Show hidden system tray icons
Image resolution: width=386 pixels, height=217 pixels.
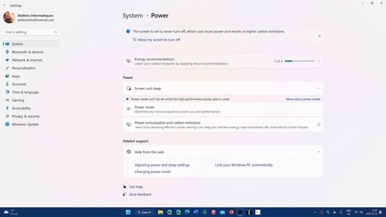[315, 212]
